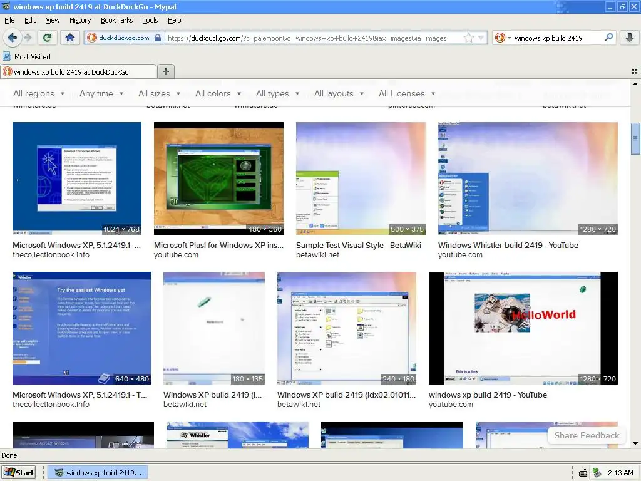This screenshot has width=641, height=481.
Task: Click the page scrollbar up arrow
Action: [x=635, y=84]
